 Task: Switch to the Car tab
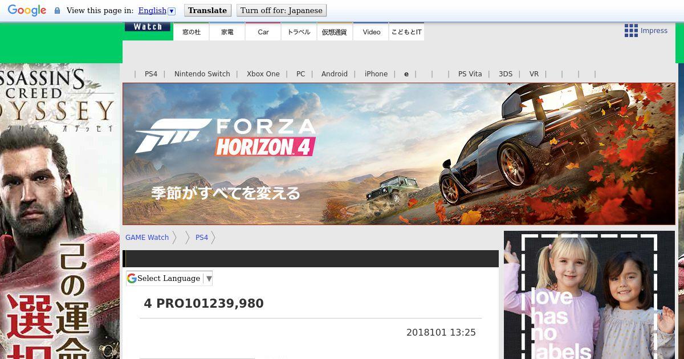(x=263, y=32)
